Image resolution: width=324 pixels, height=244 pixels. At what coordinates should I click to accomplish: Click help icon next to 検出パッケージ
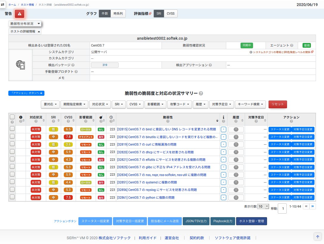point(73,65)
